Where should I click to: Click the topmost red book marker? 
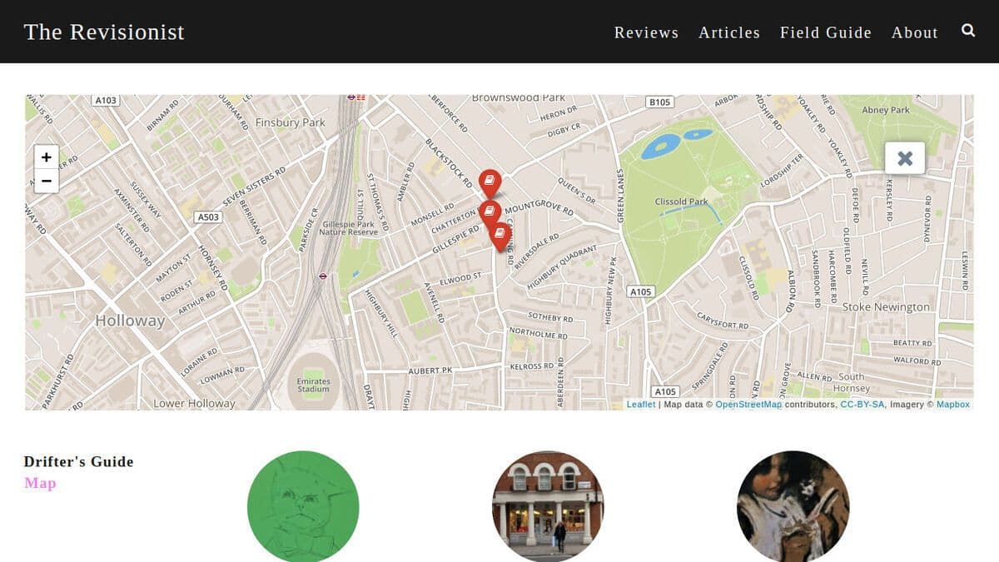[490, 182]
